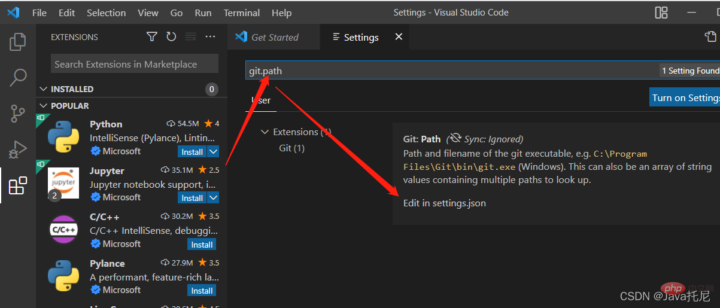
Task: Open the Source Control view
Action: tap(18, 113)
